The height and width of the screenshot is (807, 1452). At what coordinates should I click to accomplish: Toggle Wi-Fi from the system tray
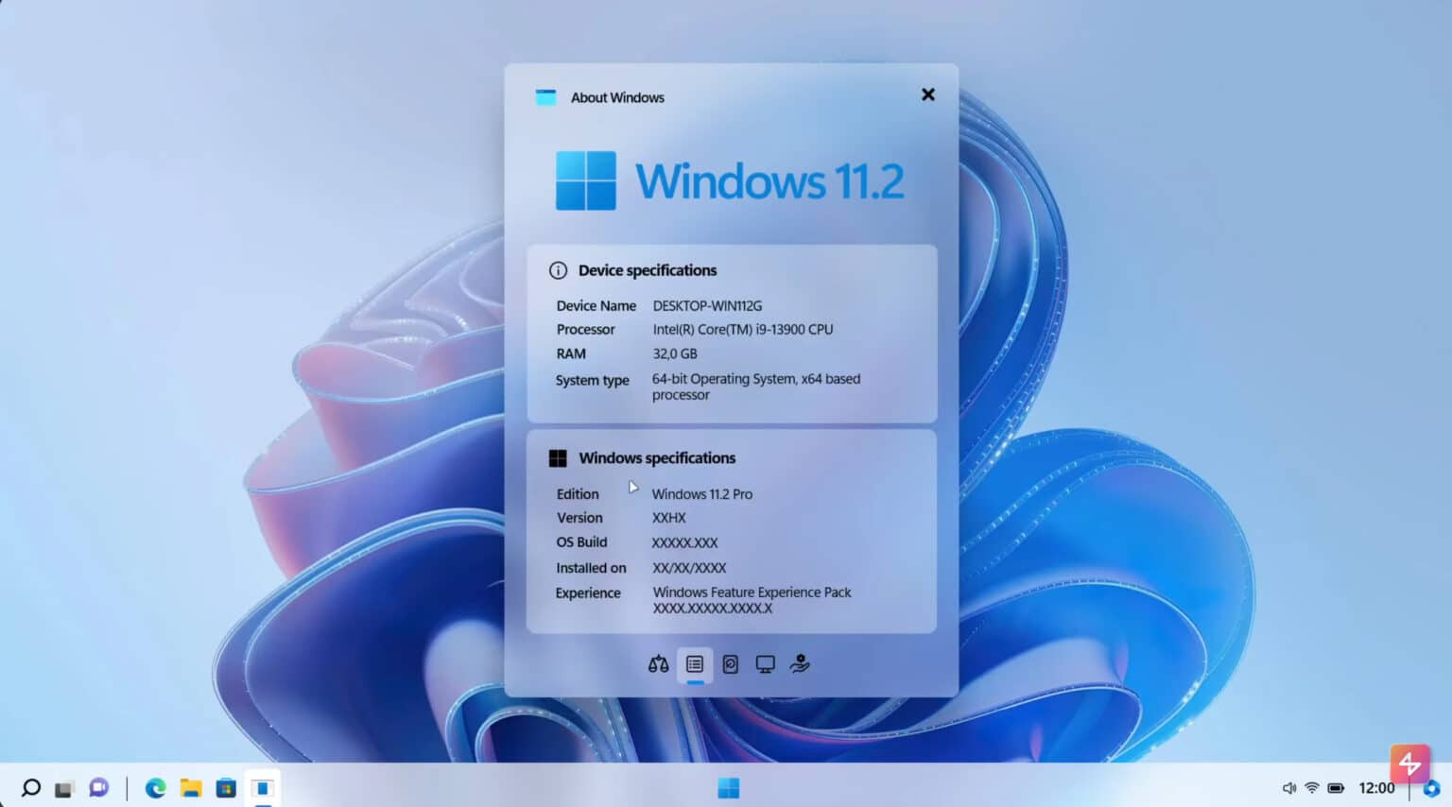point(1312,787)
